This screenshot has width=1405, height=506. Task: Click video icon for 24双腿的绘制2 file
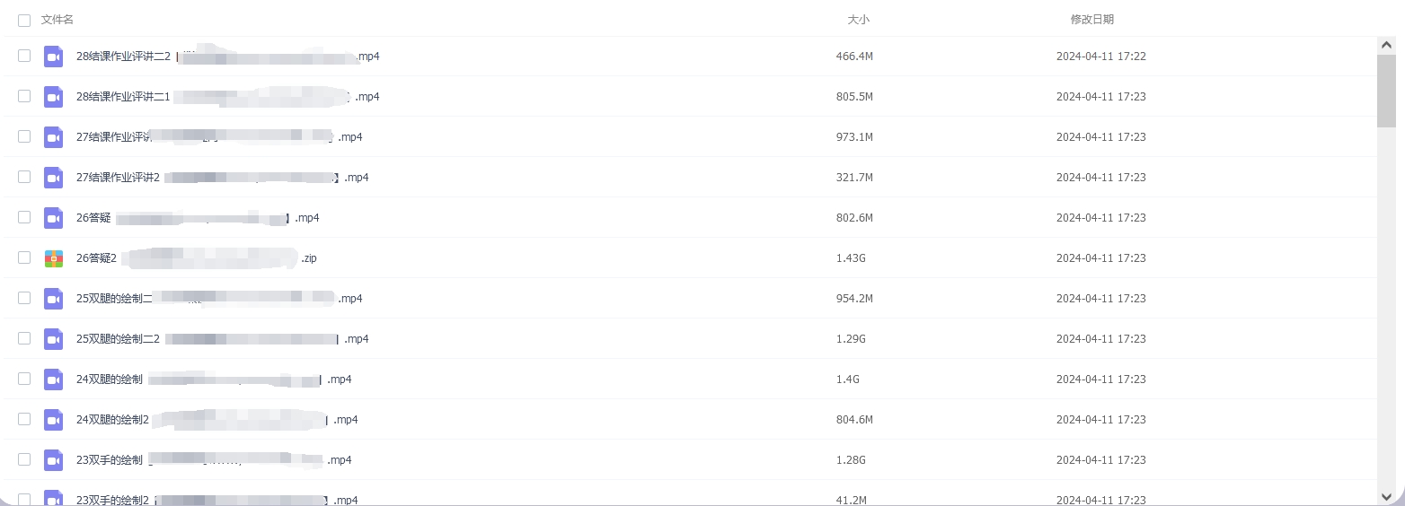53,420
